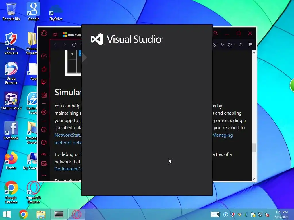This screenshot has width=294, height=220.
Task: Open the send/flow arrow icon
Action: coord(222,45)
